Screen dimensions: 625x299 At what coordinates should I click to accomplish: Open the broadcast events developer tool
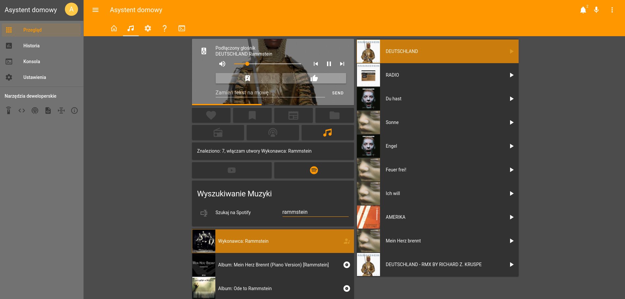click(x=35, y=111)
